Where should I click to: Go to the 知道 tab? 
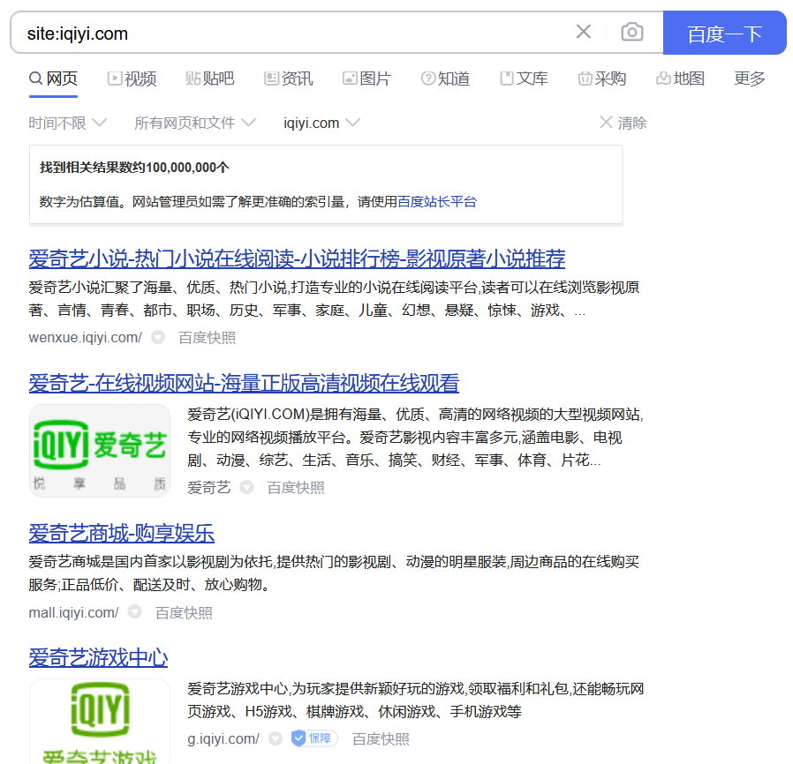pyautogui.click(x=445, y=79)
